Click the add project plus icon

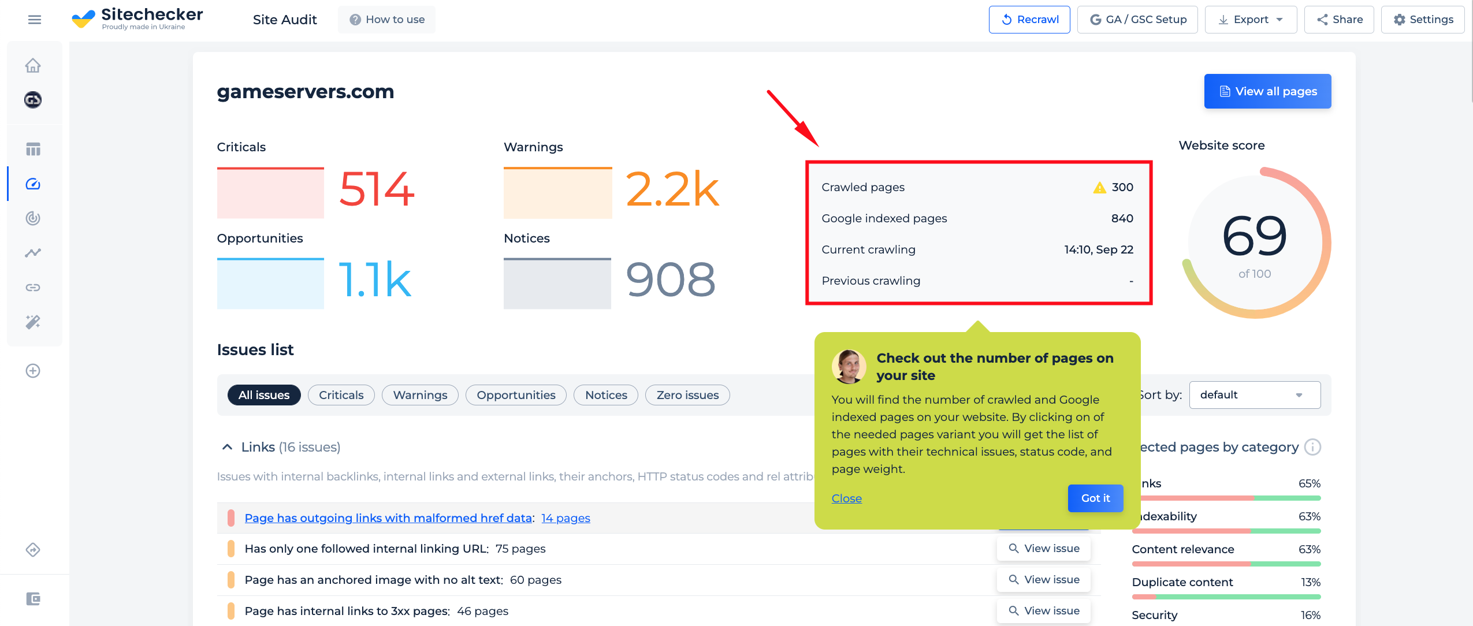[33, 371]
